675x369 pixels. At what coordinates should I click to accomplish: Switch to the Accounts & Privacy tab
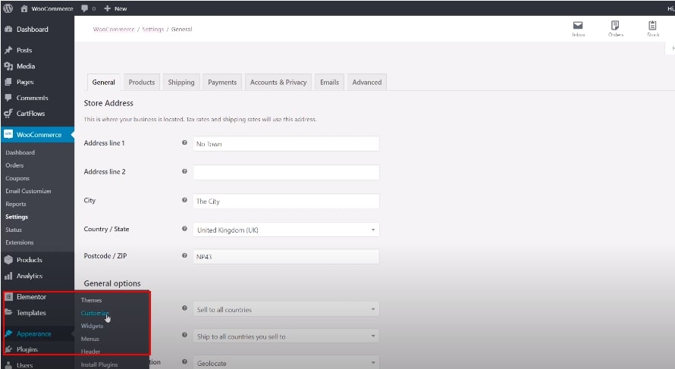point(278,82)
